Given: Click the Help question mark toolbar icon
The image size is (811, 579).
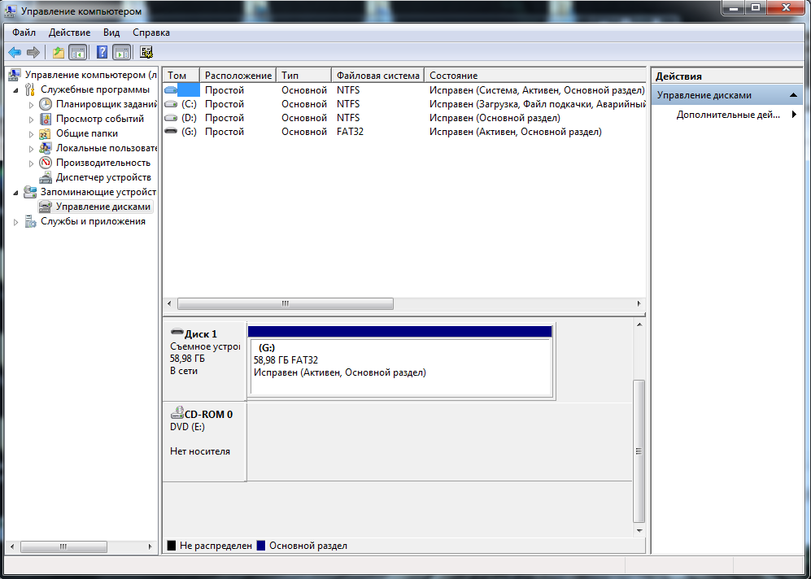Looking at the screenshot, I should tap(102, 53).
